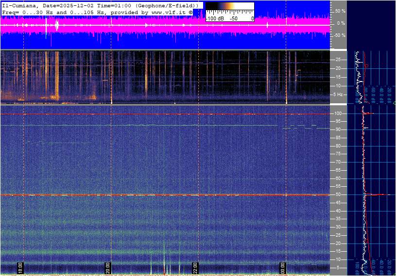
Task: Click the 0 % label on amplitude scale
Action: click(341, 23)
